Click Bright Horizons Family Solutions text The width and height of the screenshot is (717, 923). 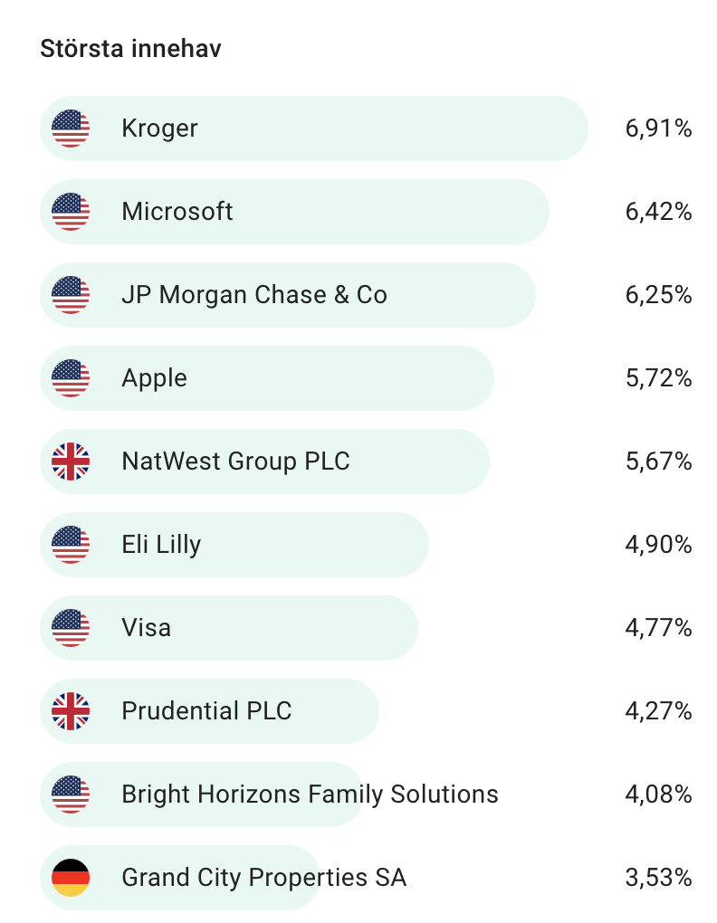coord(311,795)
